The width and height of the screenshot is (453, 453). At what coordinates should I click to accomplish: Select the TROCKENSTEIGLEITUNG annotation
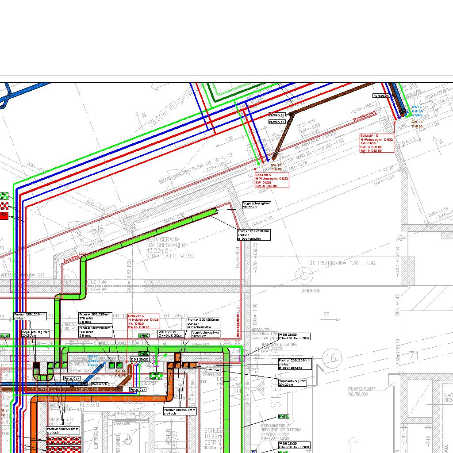279,344
